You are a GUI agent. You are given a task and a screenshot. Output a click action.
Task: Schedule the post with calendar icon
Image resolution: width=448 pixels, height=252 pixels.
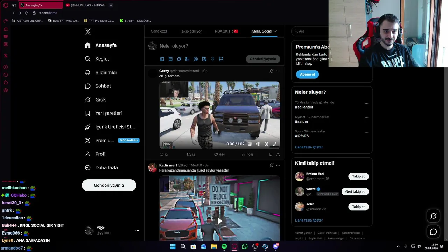tap(204, 59)
